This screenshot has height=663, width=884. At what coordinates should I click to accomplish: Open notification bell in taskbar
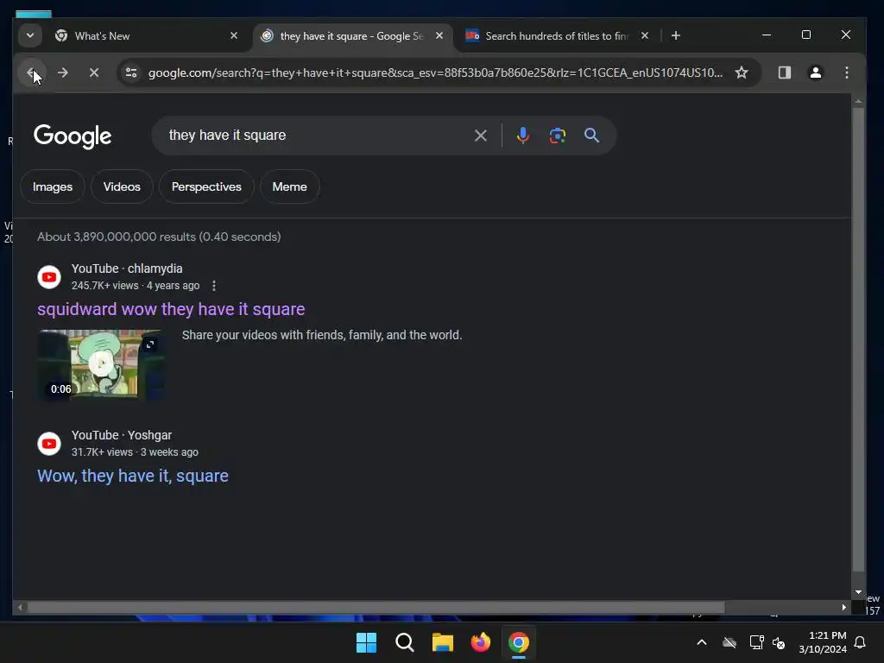[x=861, y=642]
